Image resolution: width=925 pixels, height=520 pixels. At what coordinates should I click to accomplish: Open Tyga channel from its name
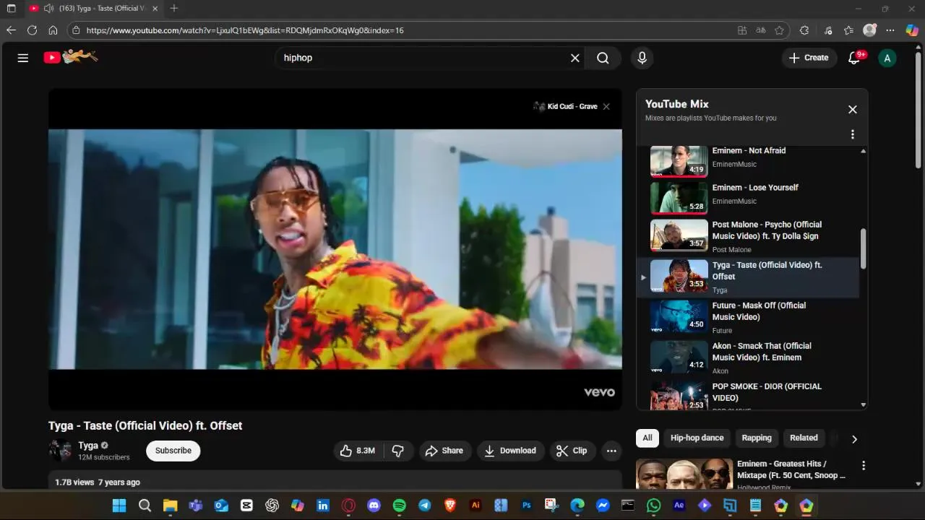tap(88, 446)
